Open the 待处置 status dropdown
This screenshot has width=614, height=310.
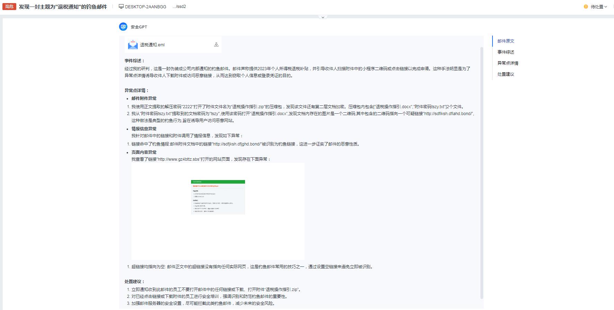point(597,7)
